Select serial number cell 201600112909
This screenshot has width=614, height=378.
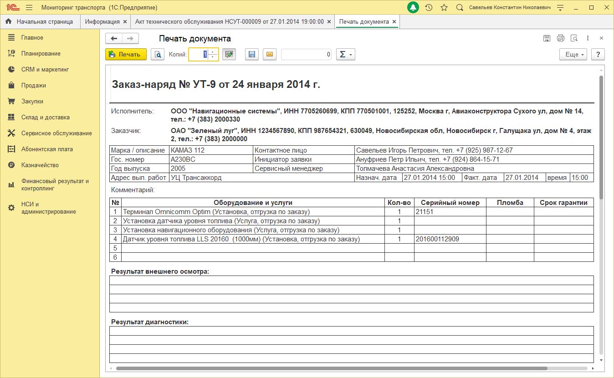coord(450,239)
